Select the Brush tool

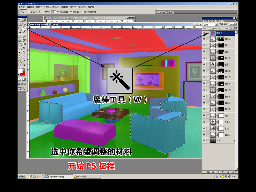pos(24,36)
